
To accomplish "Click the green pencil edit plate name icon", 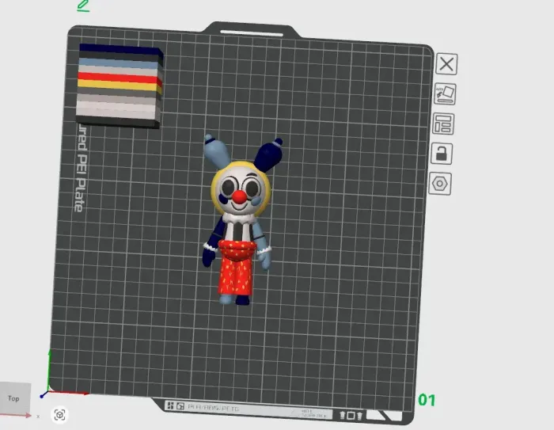I will (x=83, y=6).
